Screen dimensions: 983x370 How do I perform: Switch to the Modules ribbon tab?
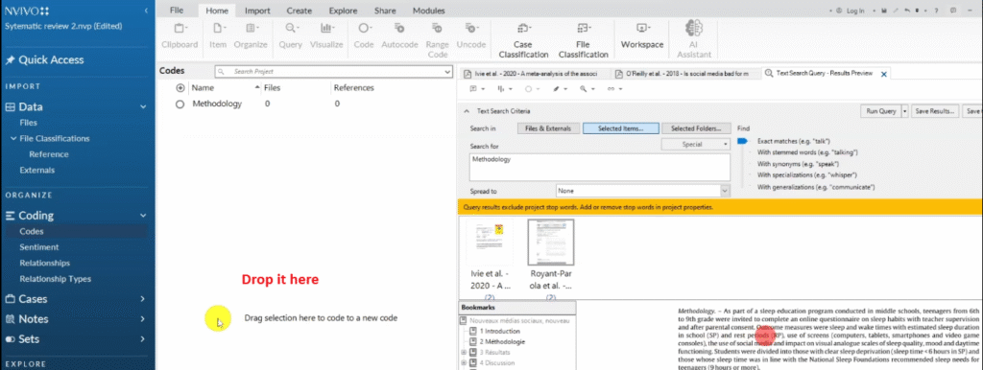click(x=429, y=11)
